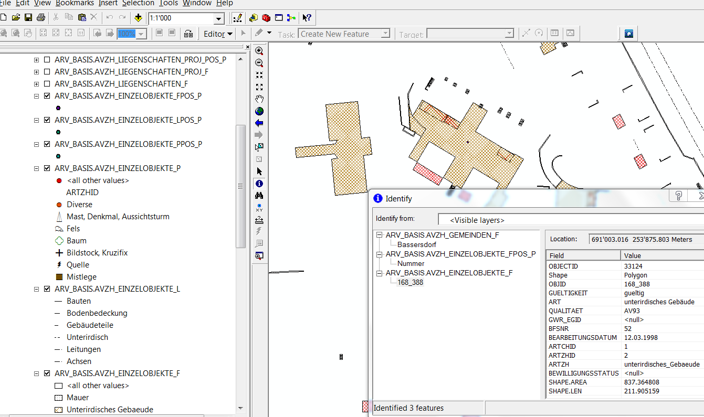Select the Measure tool
The width and height of the screenshot is (704, 417).
[x=259, y=220]
